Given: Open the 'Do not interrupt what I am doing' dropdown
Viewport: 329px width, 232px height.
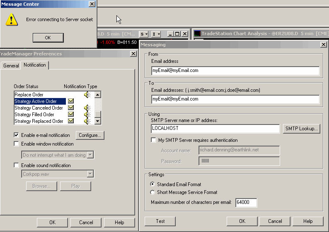Looking at the screenshot, I should click(90, 155).
